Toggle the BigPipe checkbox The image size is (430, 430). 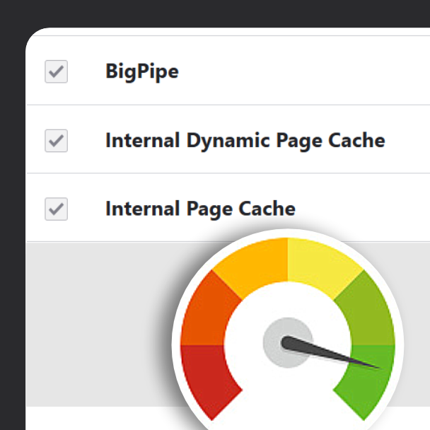tap(56, 71)
